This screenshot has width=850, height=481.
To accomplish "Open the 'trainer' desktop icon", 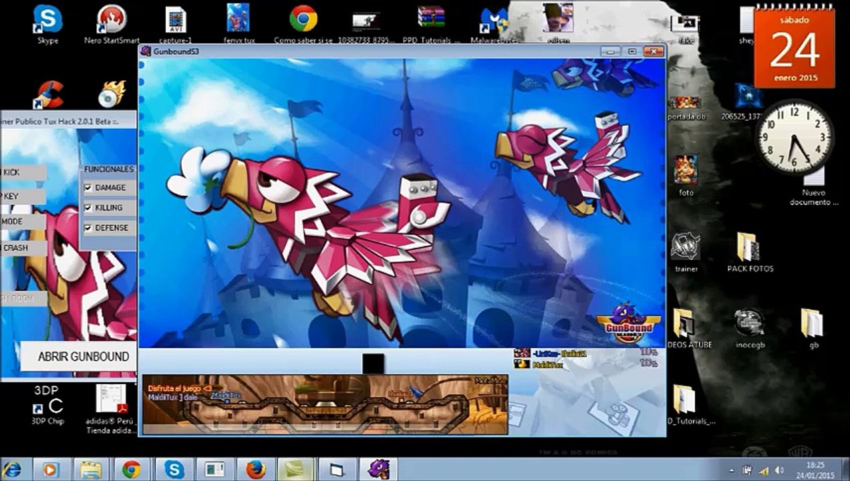I will click(x=686, y=252).
